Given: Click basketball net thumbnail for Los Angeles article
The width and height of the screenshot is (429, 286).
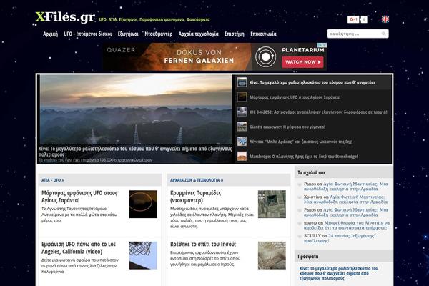Looking at the screenshot, I should point(143,255).
